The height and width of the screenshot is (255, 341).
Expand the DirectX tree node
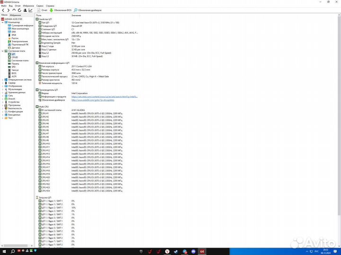point(3,99)
